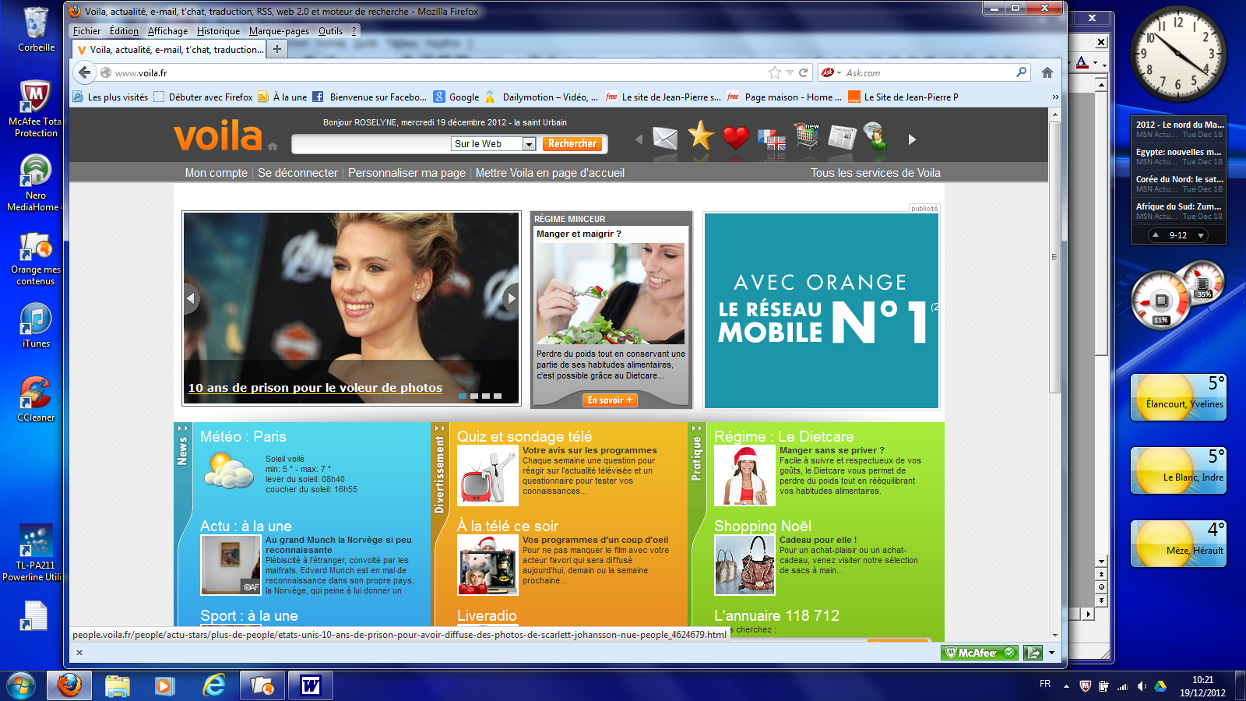Screen dimensions: 1246x701
Task: Open the Élancourt, Yvelines weather gadget
Action: 1178,397
